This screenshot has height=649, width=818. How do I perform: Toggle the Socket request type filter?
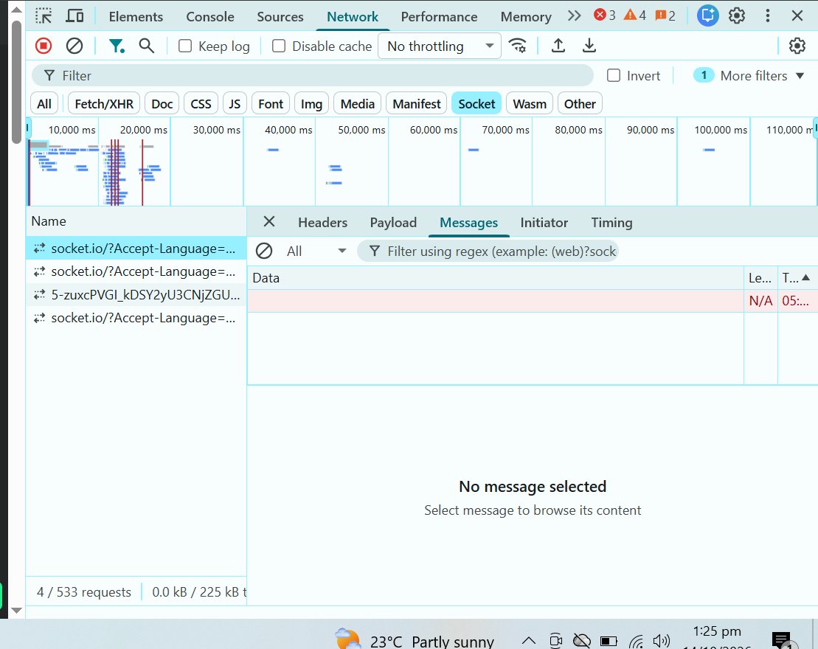(x=476, y=104)
